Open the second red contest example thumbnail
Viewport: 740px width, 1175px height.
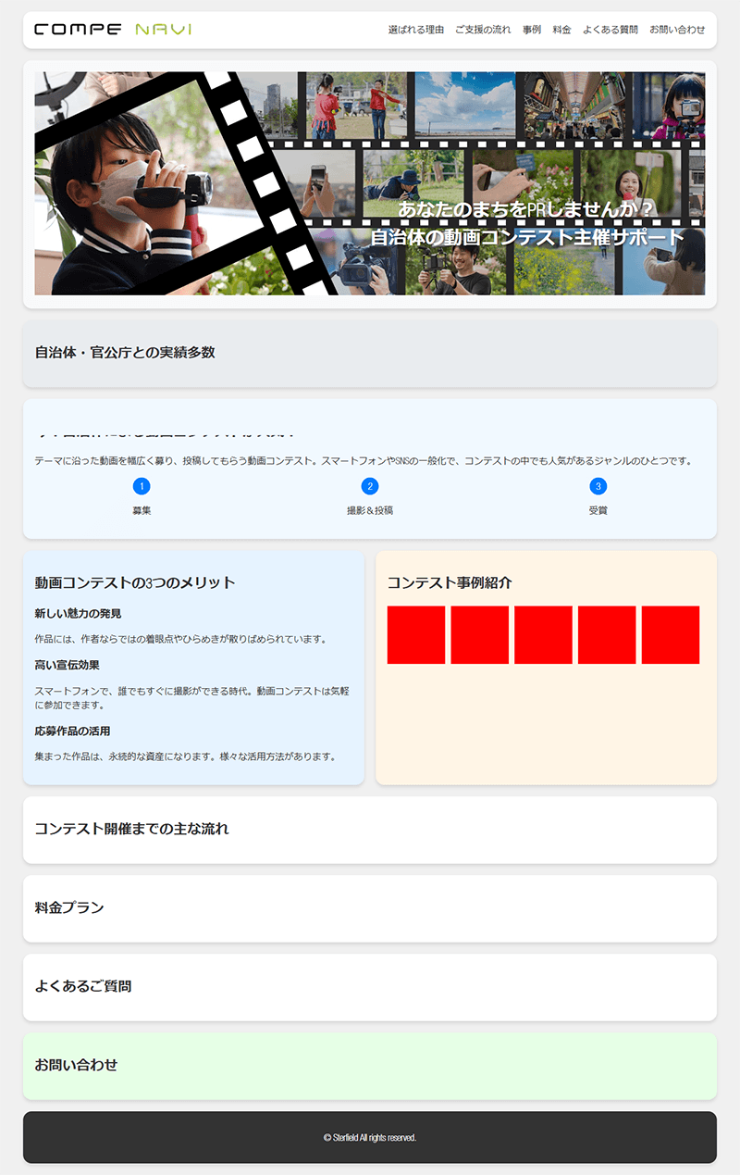(x=480, y=635)
